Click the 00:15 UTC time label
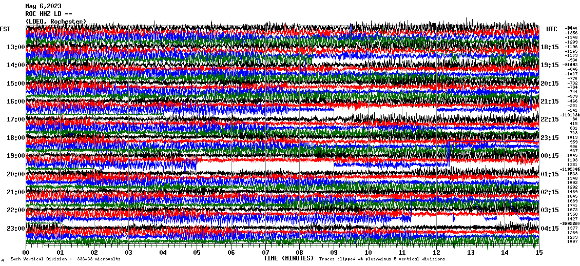580x266 pixels. (x=550, y=156)
